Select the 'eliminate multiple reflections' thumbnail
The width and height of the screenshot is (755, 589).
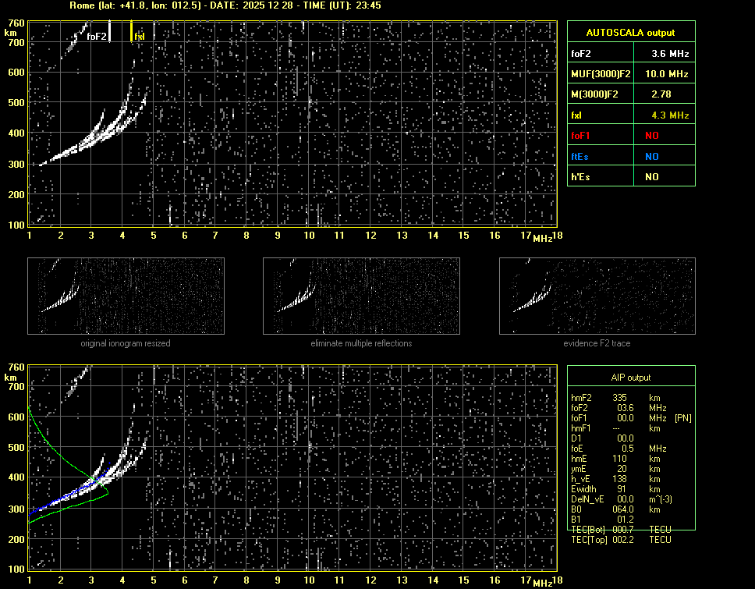pyautogui.click(x=361, y=296)
